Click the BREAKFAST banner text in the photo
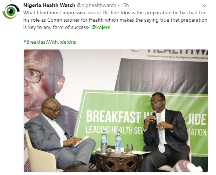 click(x=114, y=117)
